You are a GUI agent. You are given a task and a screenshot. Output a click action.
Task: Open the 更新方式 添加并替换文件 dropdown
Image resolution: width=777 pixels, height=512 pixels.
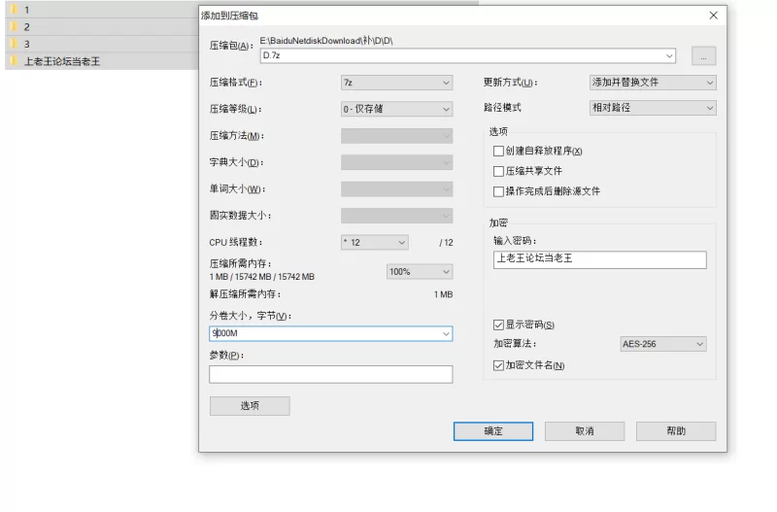point(653,83)
